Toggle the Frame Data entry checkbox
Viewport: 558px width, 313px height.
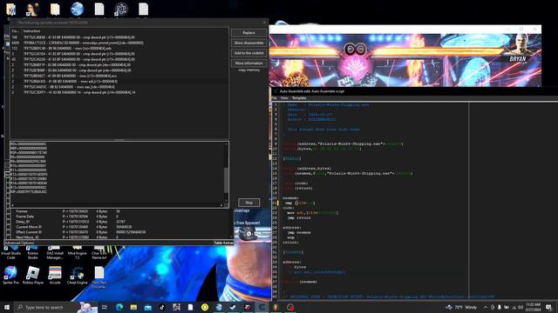point(9,216)
